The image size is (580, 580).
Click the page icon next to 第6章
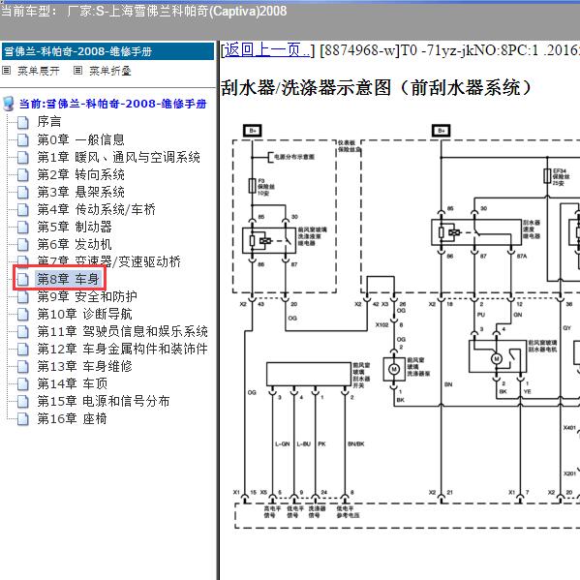pyautogui.click(x=23, y=245)
